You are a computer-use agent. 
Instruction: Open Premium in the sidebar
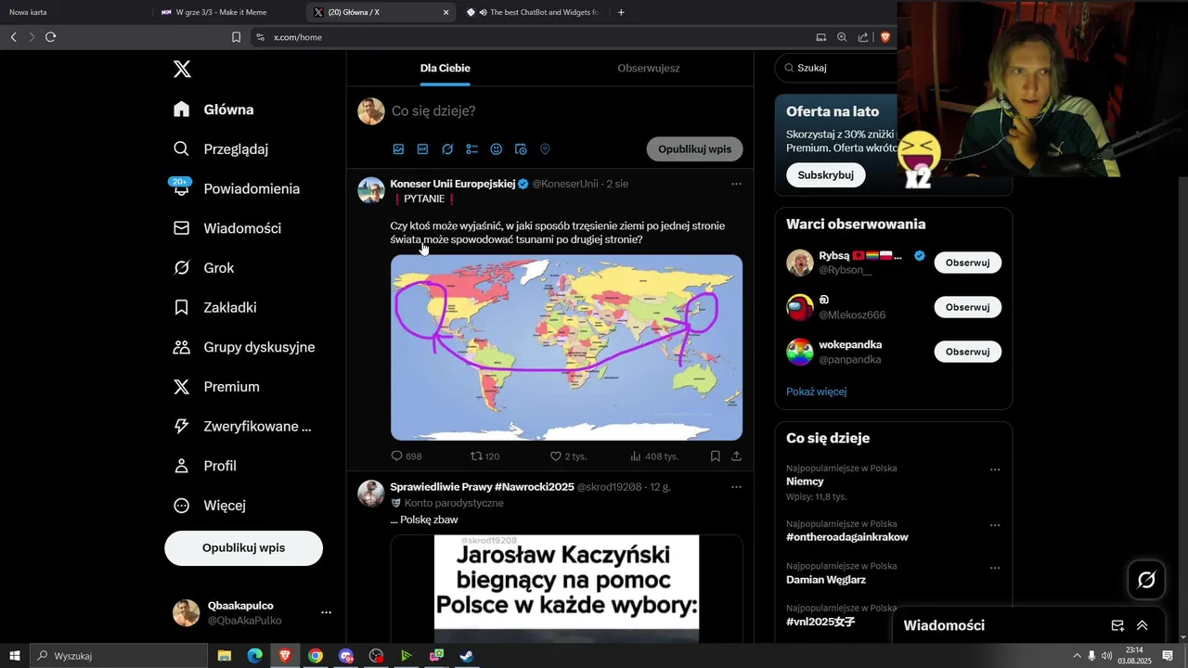pos(216,387)
